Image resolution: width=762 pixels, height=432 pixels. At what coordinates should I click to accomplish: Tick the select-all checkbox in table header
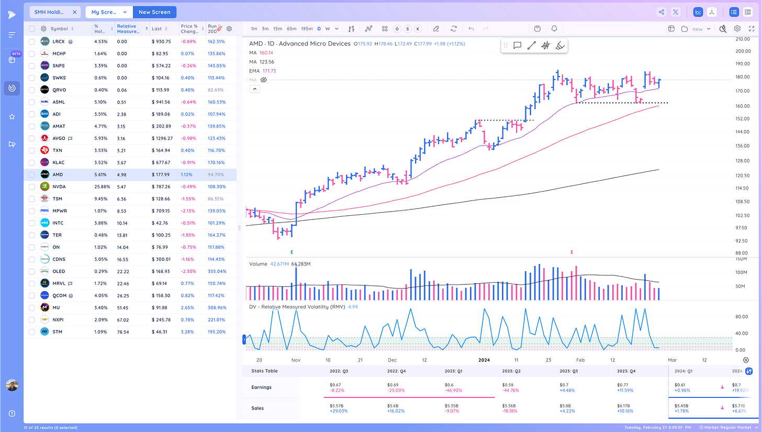32,29
